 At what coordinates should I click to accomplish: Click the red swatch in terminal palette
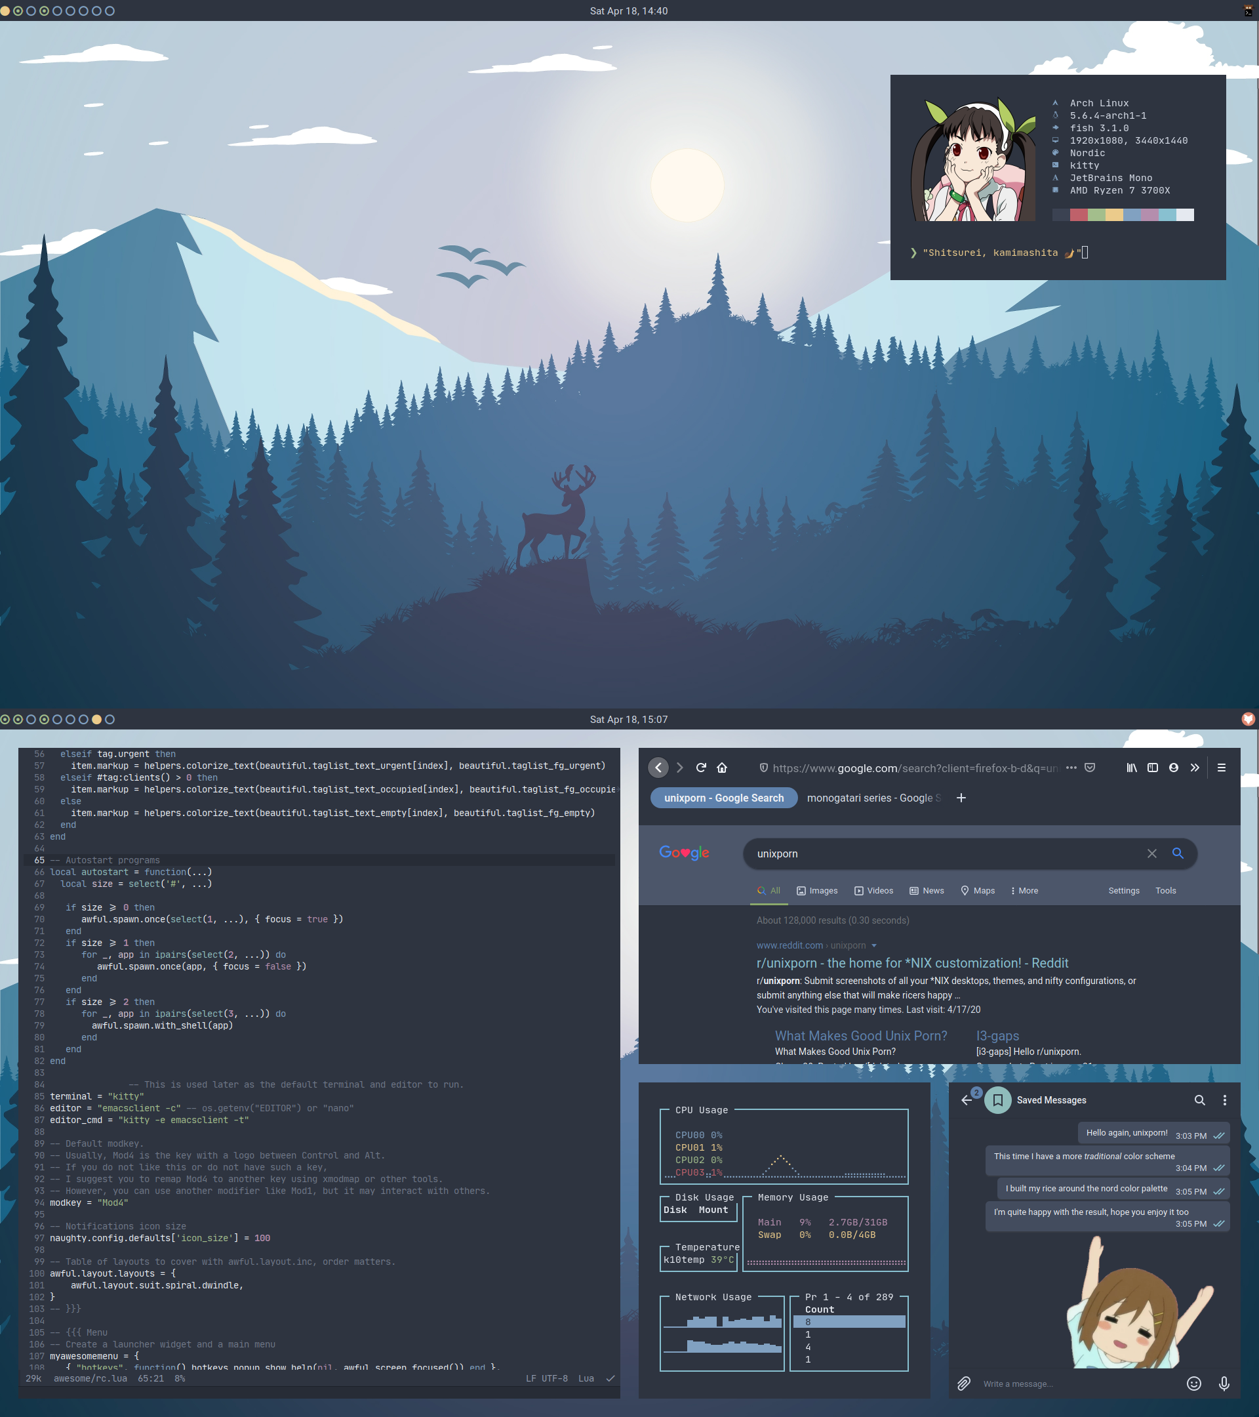(x=1078, y=215)
